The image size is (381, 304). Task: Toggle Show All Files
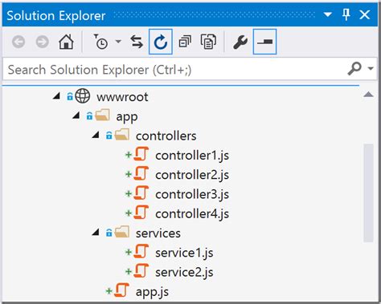(208, 42)
